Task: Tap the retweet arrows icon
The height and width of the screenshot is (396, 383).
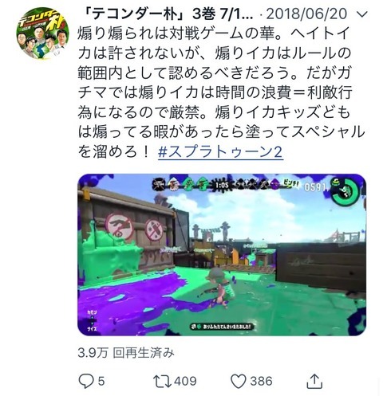Action: (162, 381)
